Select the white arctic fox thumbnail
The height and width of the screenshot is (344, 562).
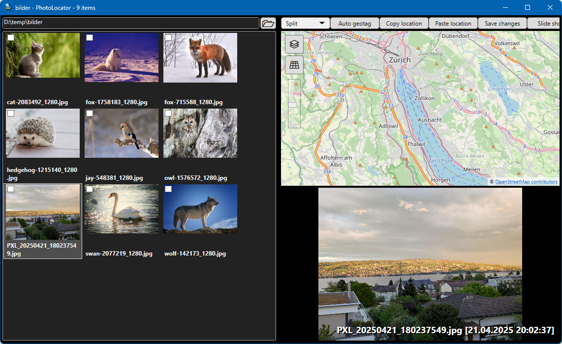[122, 57]
